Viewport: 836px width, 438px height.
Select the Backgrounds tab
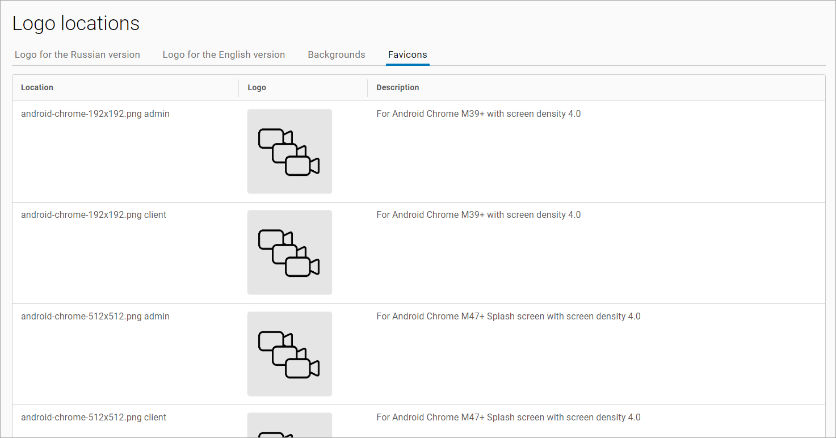click(x=337, y=55)
